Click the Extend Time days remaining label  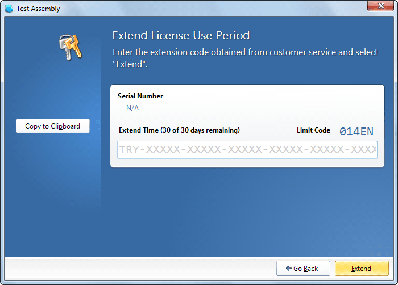(x=179, y=130)
